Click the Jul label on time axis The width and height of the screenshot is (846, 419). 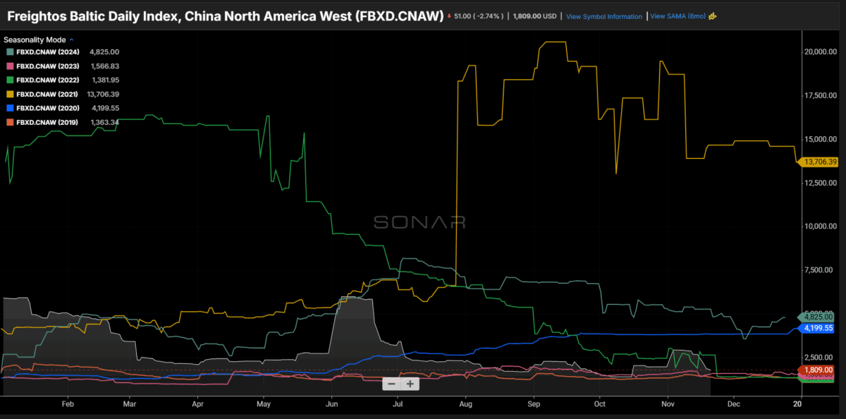pos(398,405)
